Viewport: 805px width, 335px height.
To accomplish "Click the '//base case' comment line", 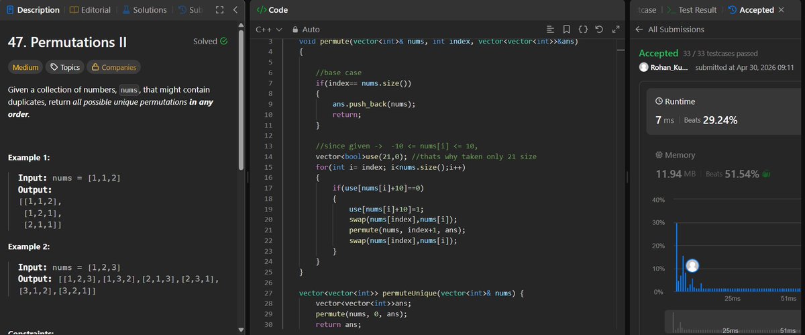I will coord(337,73).
